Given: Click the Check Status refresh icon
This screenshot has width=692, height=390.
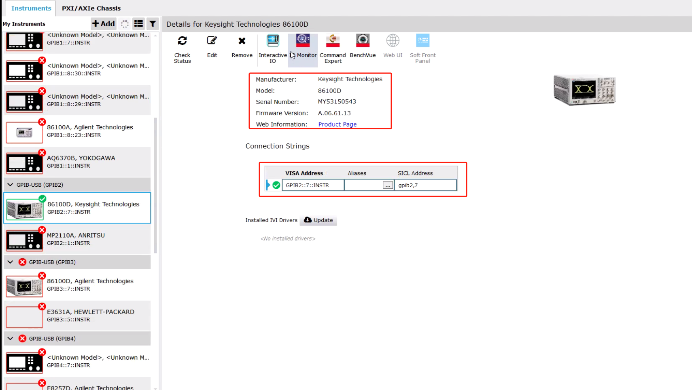Looking at the screenshot, I should point(182,41).
